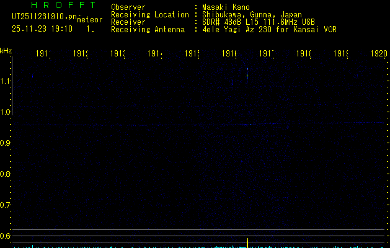Screen dimensions: 390x248
Task: Click the 0.6 frequency axis label
Action: [5, 236]
